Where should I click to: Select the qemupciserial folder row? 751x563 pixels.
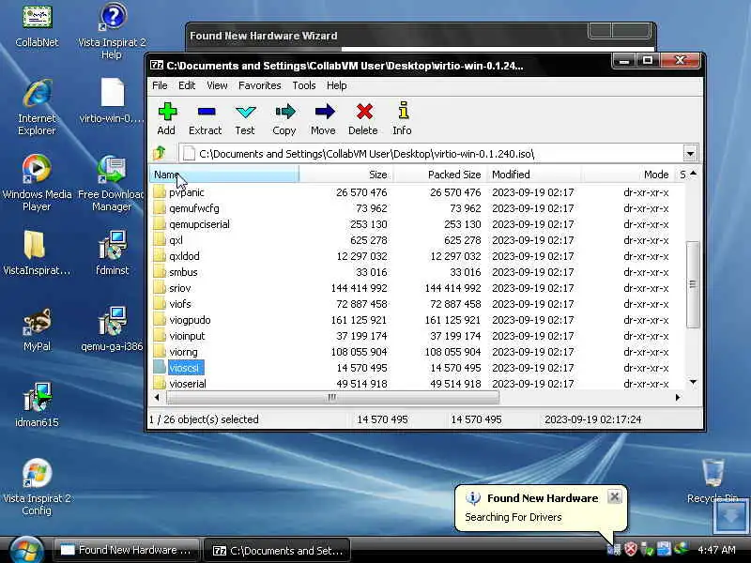pos(417,224)
